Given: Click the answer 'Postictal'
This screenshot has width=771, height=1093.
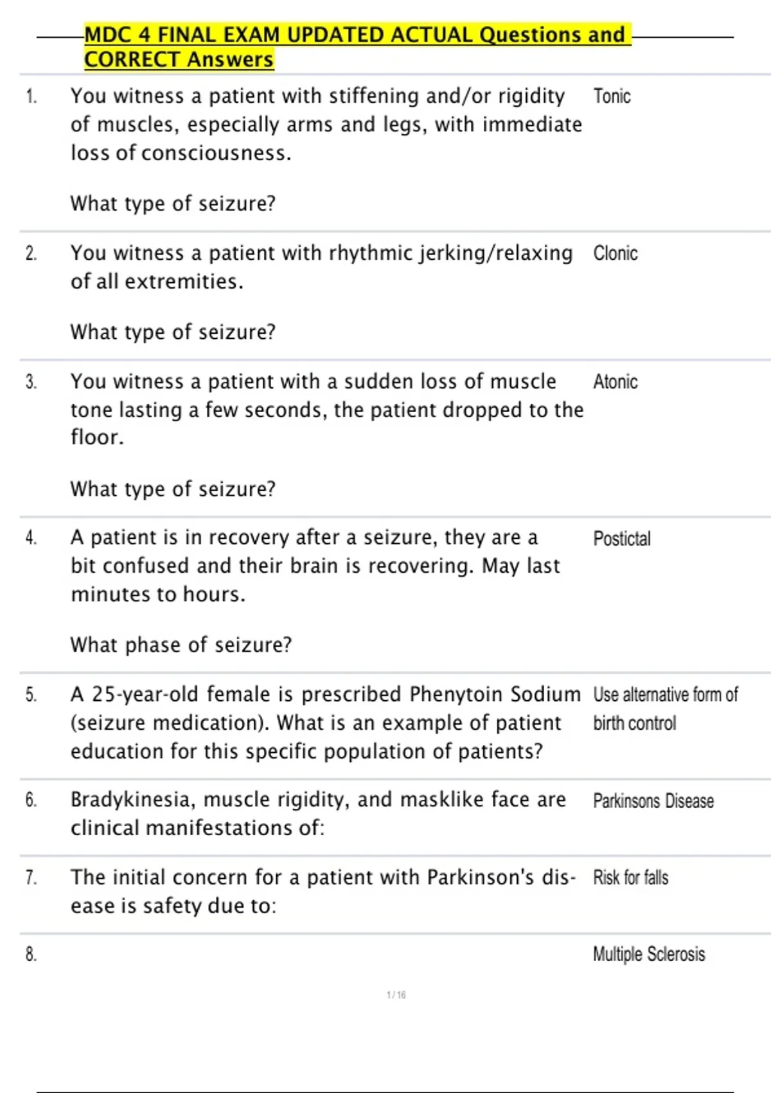Looking at the screenshot, I should (x=621, y=539).
